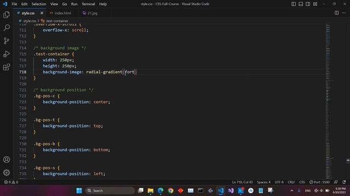Open Google Chrome from the taskbar
The width and height of the screenshot is (350, 196).
point(171,191)
